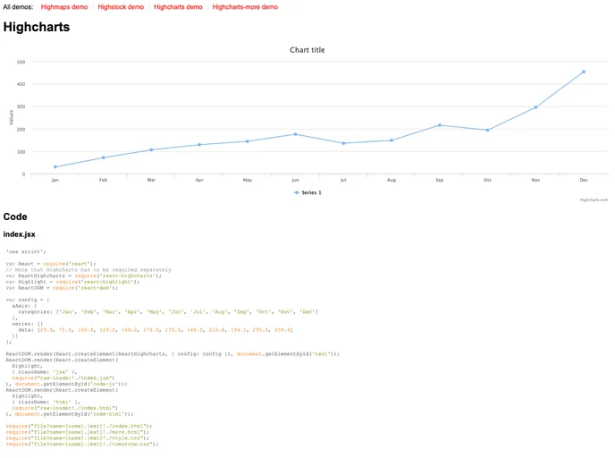The image size is (615, 458).
Task: Click the Jul data point marker
Action: 343,143
